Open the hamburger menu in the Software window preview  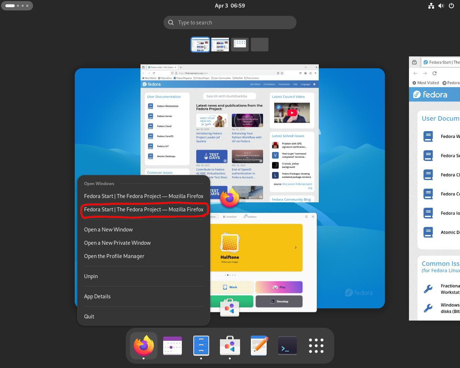[306, 217]
